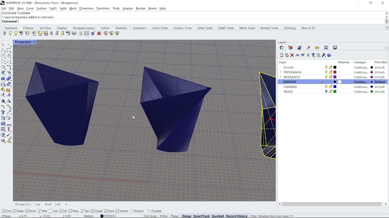Click the TOPOGRAFIA red color swatch
The image size is (389, 218).
[x=335, y=72]
